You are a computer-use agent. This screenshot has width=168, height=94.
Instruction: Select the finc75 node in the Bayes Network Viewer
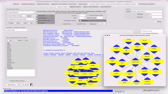point(117,49)
